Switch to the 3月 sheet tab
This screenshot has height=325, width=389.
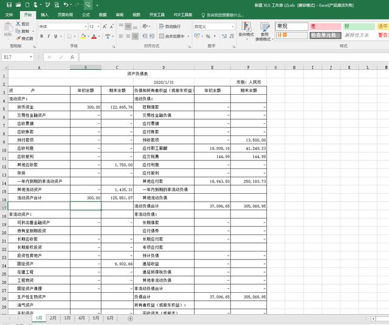(x=67, y=318)
